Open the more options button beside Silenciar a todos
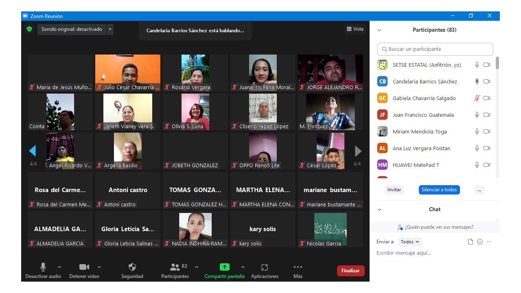The height and width of the screenshot is (293, 521). click(479, 190)
